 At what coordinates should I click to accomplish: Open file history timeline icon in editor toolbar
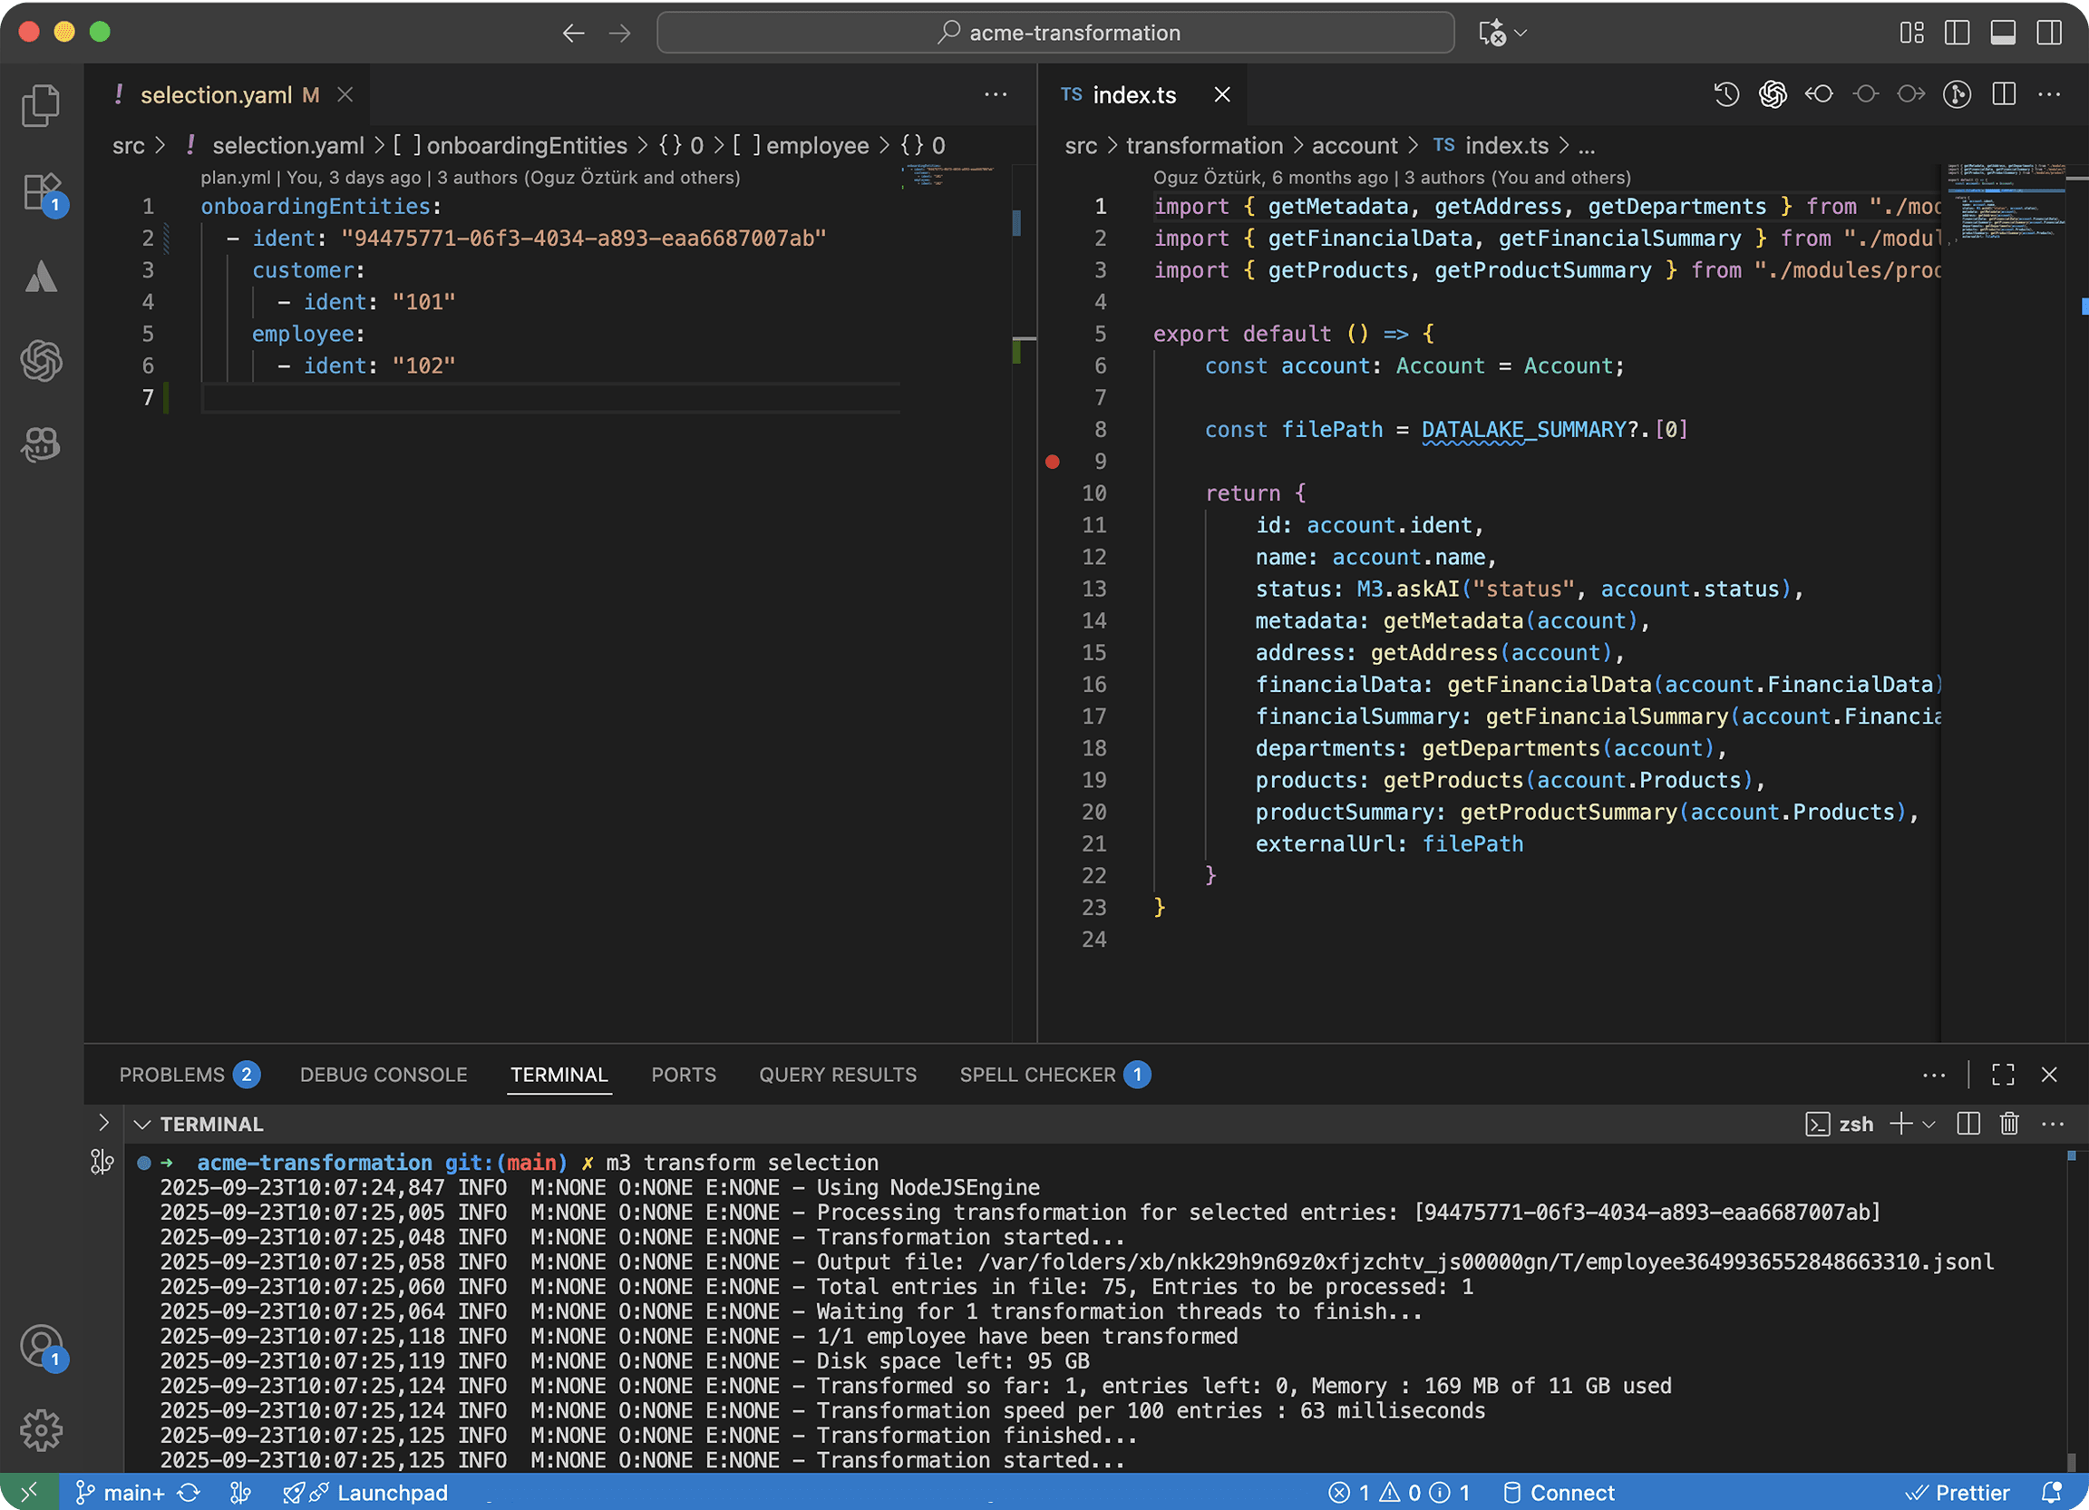(x=1726, y=94)
